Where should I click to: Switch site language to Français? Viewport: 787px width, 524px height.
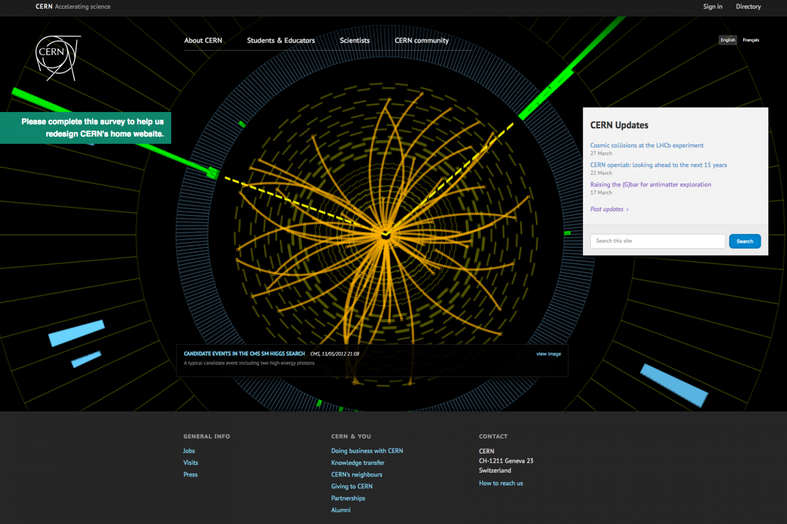pos(751,40)
